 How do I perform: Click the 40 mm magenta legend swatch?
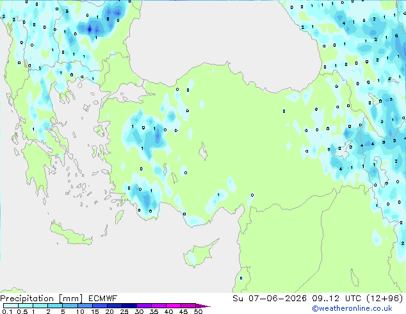click(174, 306)
